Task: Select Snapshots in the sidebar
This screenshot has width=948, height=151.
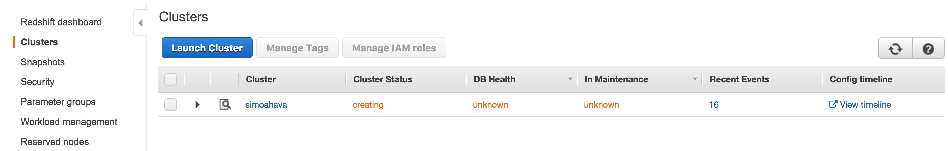Action: coord(43,62)
